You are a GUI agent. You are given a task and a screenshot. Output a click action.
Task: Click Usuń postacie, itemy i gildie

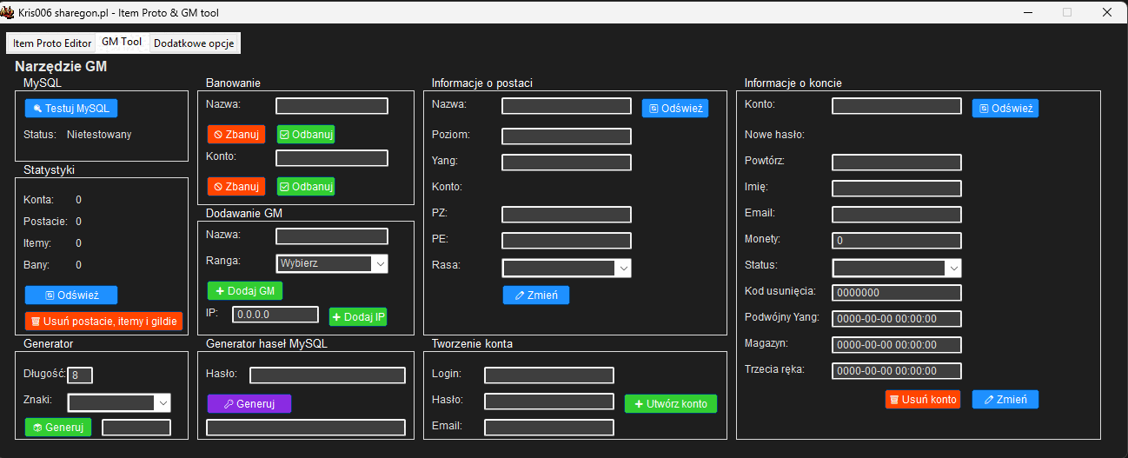pos(103,322)
